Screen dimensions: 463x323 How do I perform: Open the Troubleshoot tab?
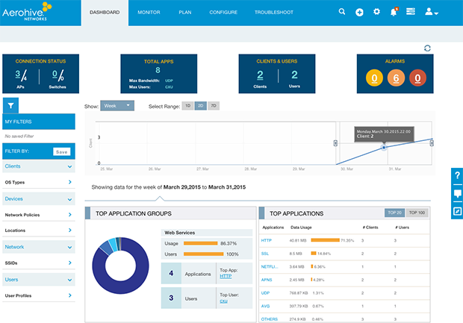(x=274, y=13)
